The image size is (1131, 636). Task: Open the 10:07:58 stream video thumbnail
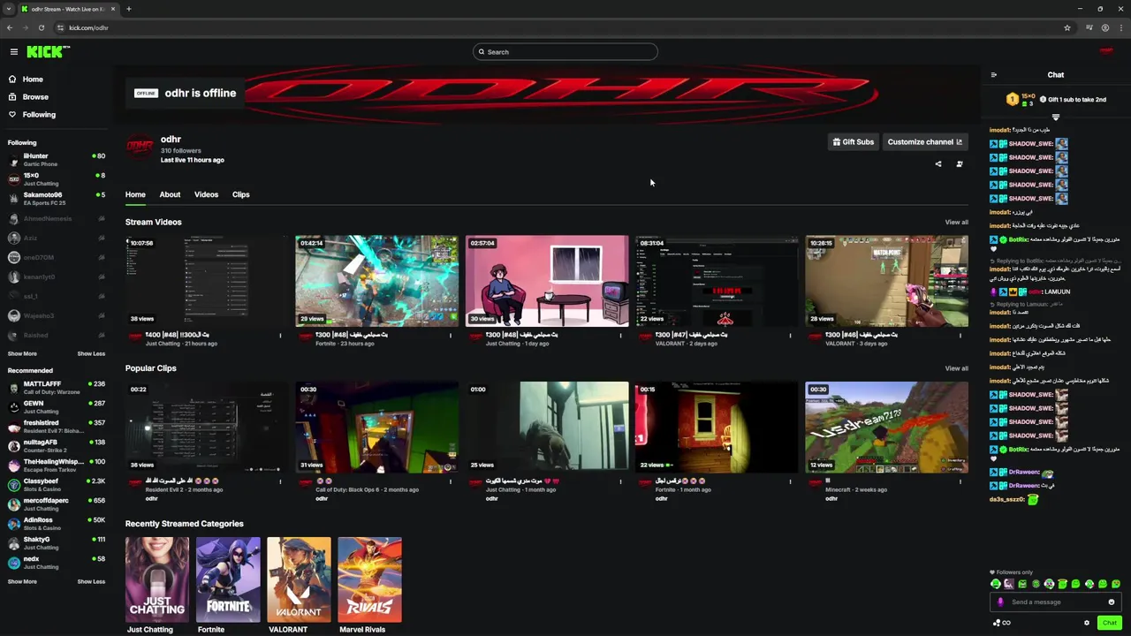pyautogui.click(x=207, y=281)
